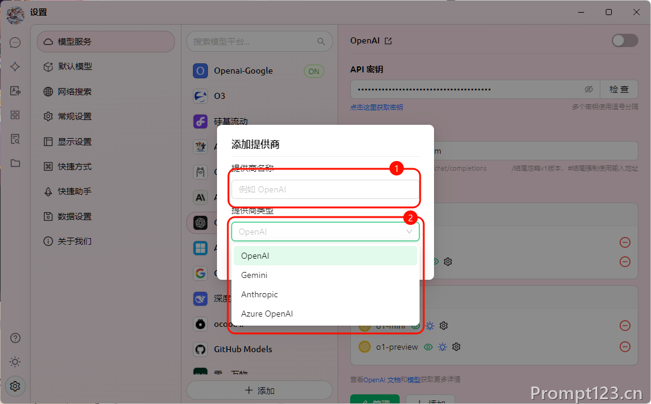Screen dimensions: 651x404
Task: Open the files folder sidebar icon
Action: point(15,163)
